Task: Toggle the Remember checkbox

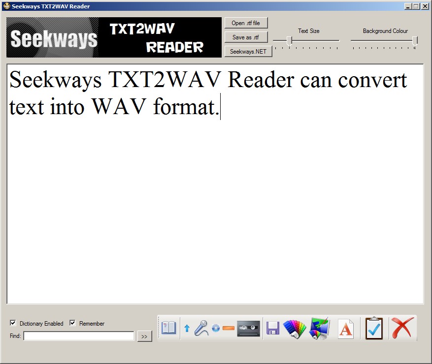Action: (72, 323)
